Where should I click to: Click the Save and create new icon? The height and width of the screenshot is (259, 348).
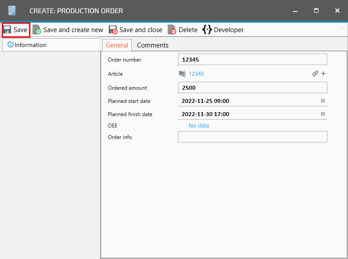click(37, 30)
